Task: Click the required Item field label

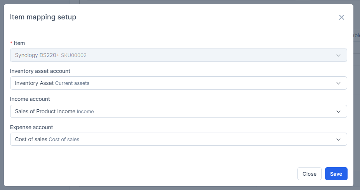Action: (19, 43)
